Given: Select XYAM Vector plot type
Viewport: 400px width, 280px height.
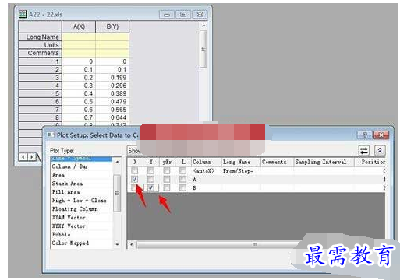Looking at the screenshot, I should [x=69, y=218].
